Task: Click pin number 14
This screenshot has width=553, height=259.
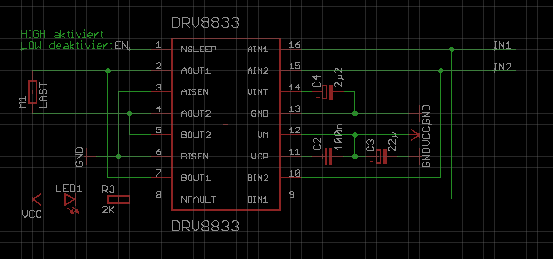Action: tap(294, 88)
